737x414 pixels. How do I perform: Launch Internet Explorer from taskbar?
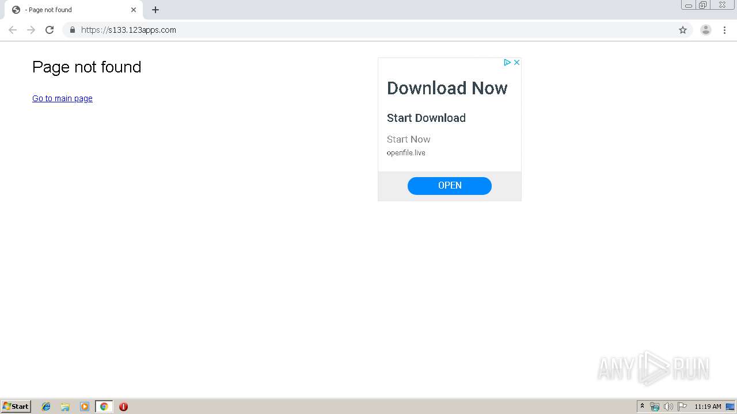click(x=46, y=407)
